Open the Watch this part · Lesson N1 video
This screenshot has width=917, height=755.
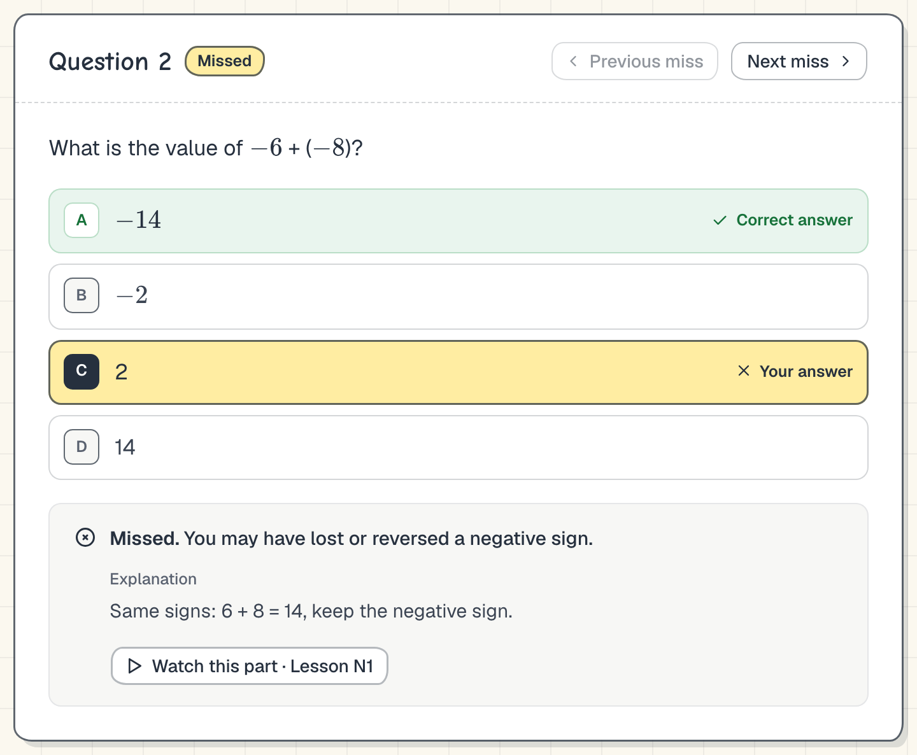250,666
